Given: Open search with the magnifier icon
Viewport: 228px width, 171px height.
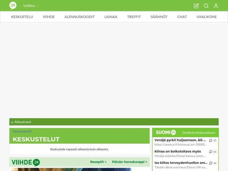Looking at the screenshot, I should tap(206, 6).
